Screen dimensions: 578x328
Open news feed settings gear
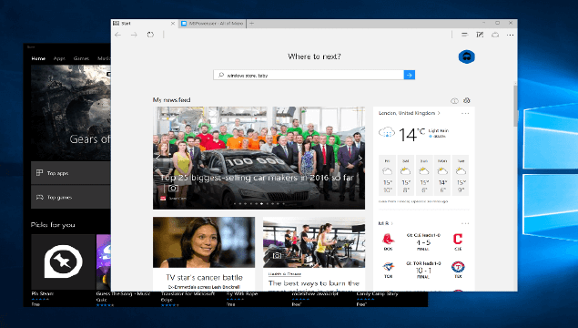tap(467, 100)
